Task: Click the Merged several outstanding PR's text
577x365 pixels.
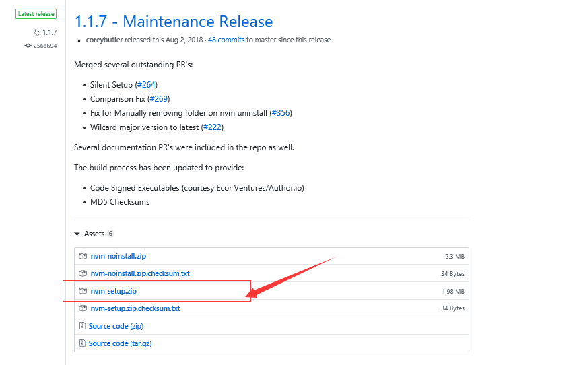Action: click(x=133, y=65)
